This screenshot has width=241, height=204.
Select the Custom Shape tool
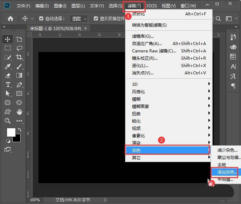coord(8,112)
